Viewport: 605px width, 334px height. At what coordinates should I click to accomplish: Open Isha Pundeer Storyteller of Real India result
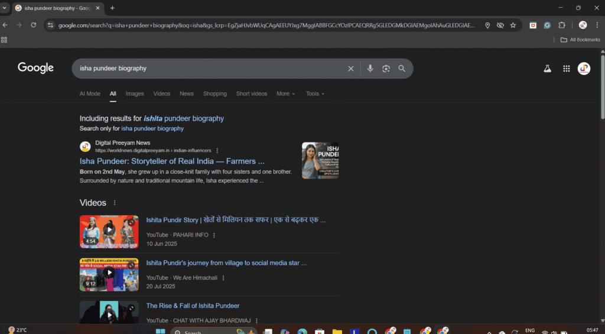172,161
